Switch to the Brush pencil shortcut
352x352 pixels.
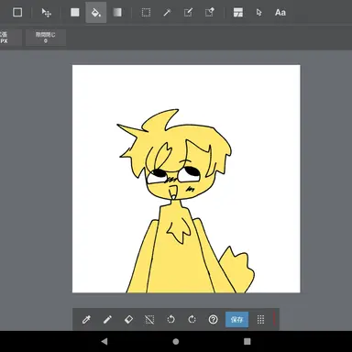(x=107, y=320)
